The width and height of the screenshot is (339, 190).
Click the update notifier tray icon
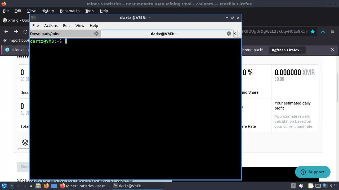tap(325, 186)
